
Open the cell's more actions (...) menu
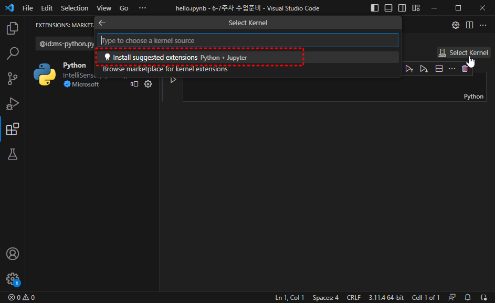click(451, 68)
